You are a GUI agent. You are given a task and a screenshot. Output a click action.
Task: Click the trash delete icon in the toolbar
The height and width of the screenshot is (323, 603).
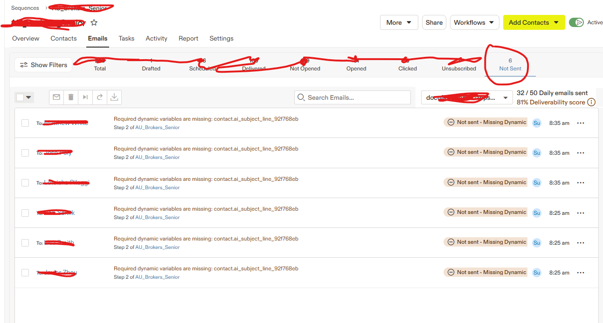(x=71, y=97)
